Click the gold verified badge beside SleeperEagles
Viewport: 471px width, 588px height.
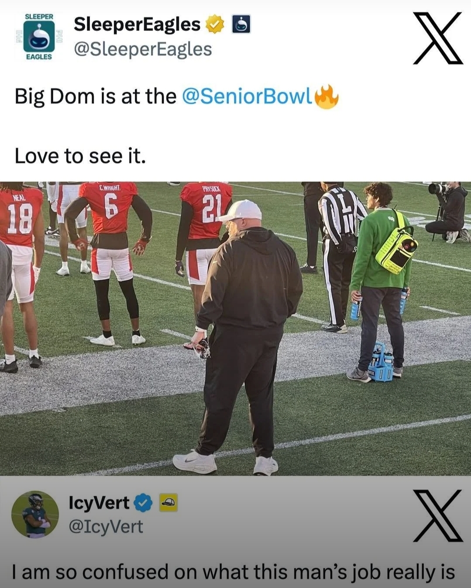point(214,24)
